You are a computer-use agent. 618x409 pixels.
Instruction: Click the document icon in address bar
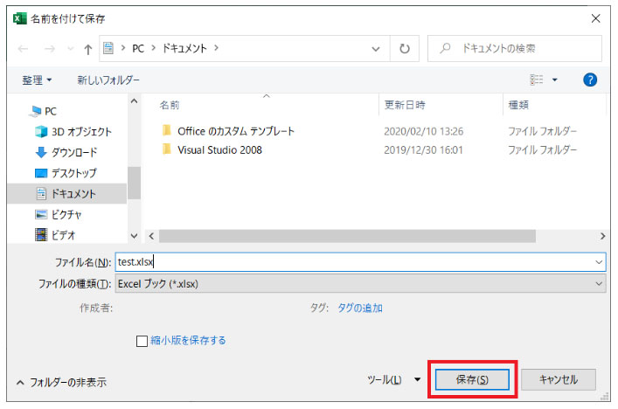[x=108, y=48]
